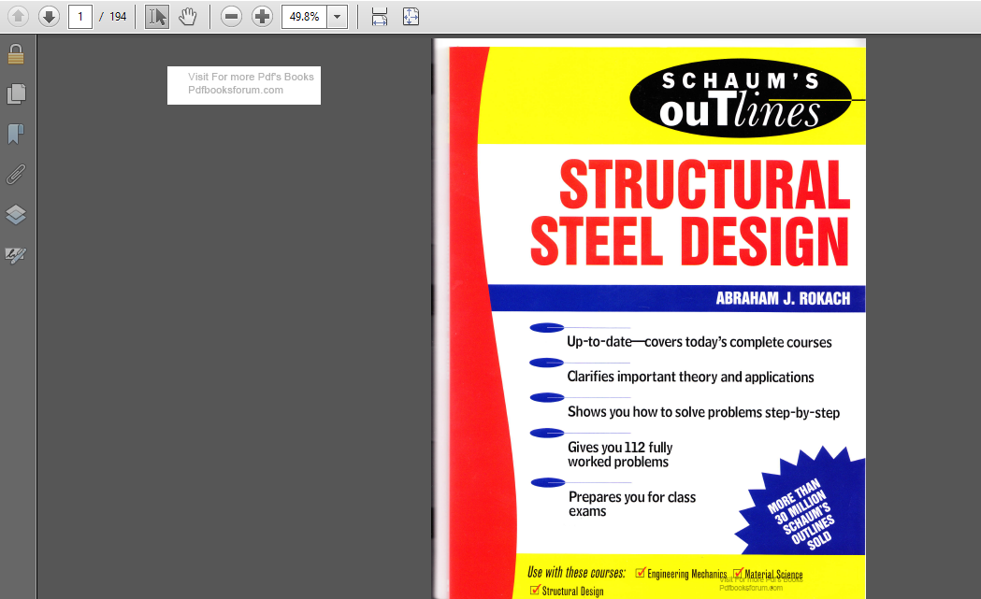
Task: Open the bookmarks panel
Action: (x=16, y=134)
